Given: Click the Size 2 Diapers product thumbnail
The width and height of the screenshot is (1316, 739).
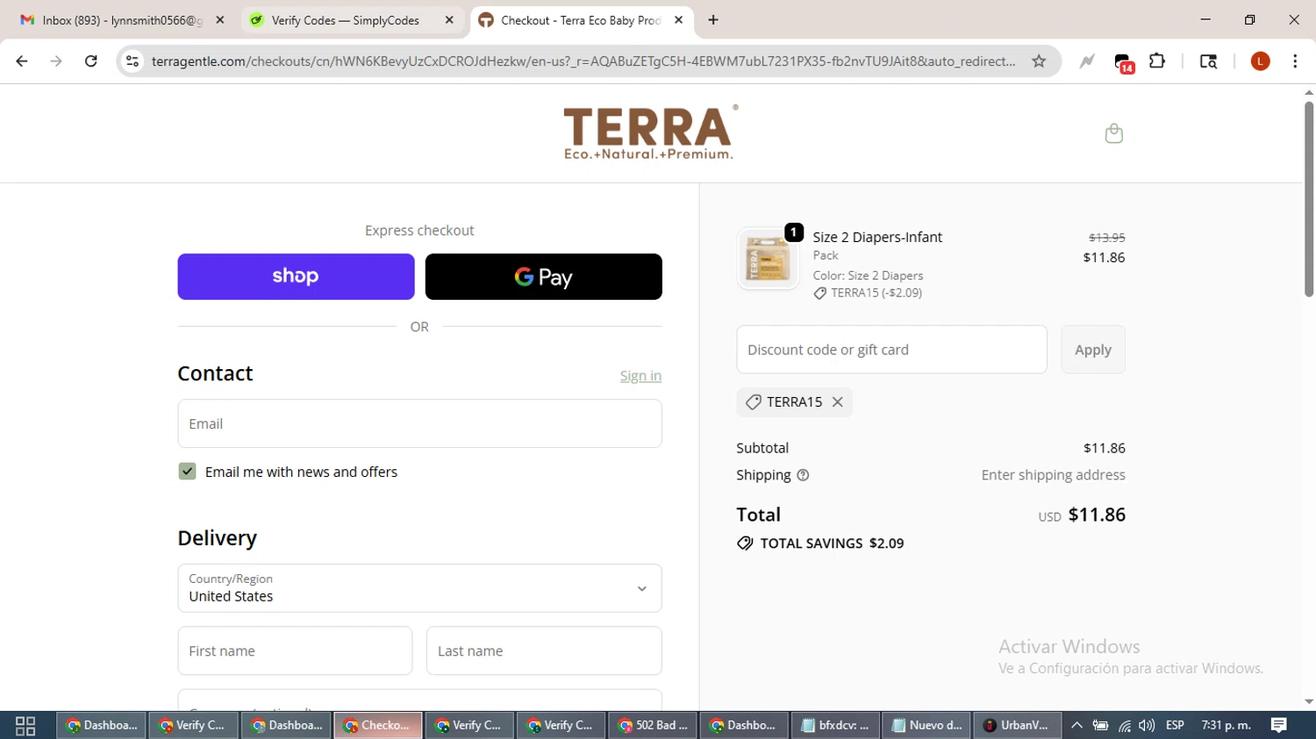Looking at the screenshot, I should point(768,259).
